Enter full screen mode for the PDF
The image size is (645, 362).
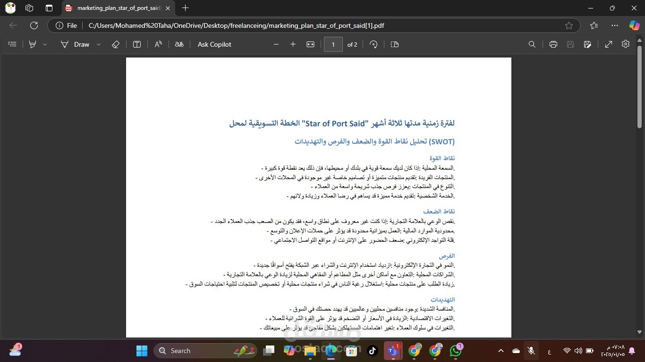(609, 44)
